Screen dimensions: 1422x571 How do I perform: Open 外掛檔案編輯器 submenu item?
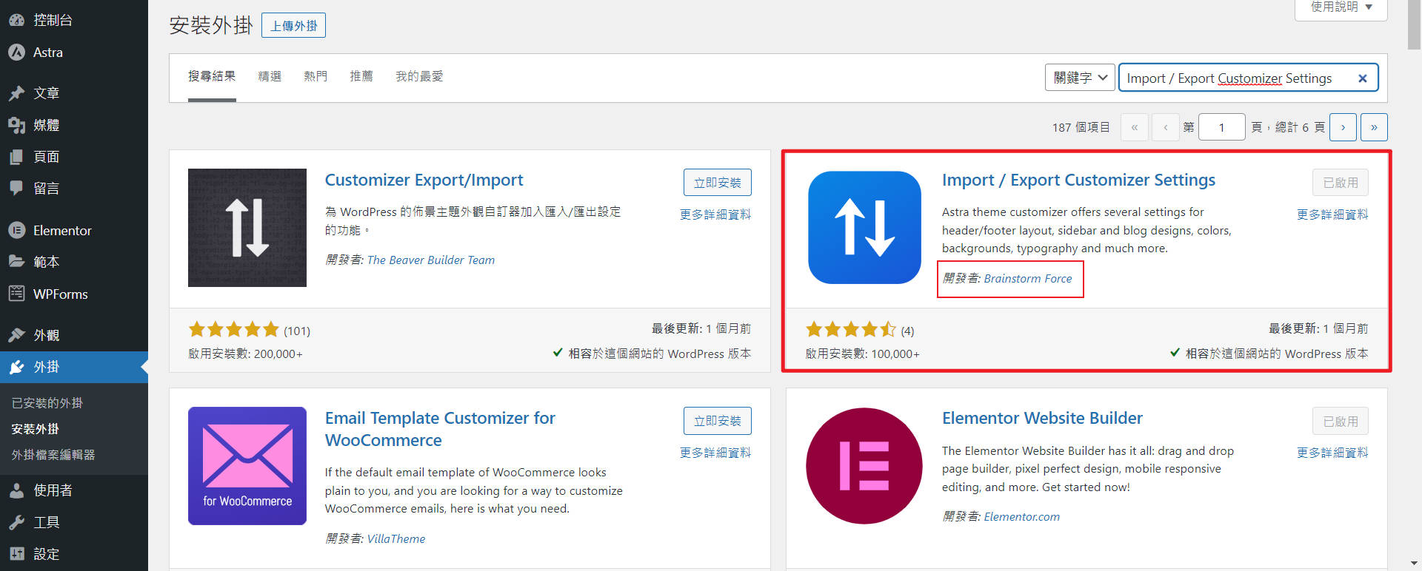pos(53,455)
